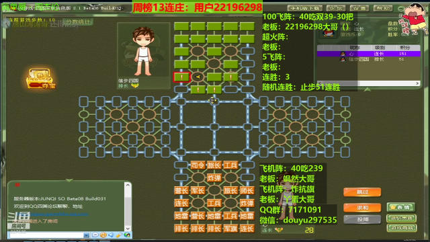Open the 分数统计 tab
430x242 pixels.
[x=78, y=22]
